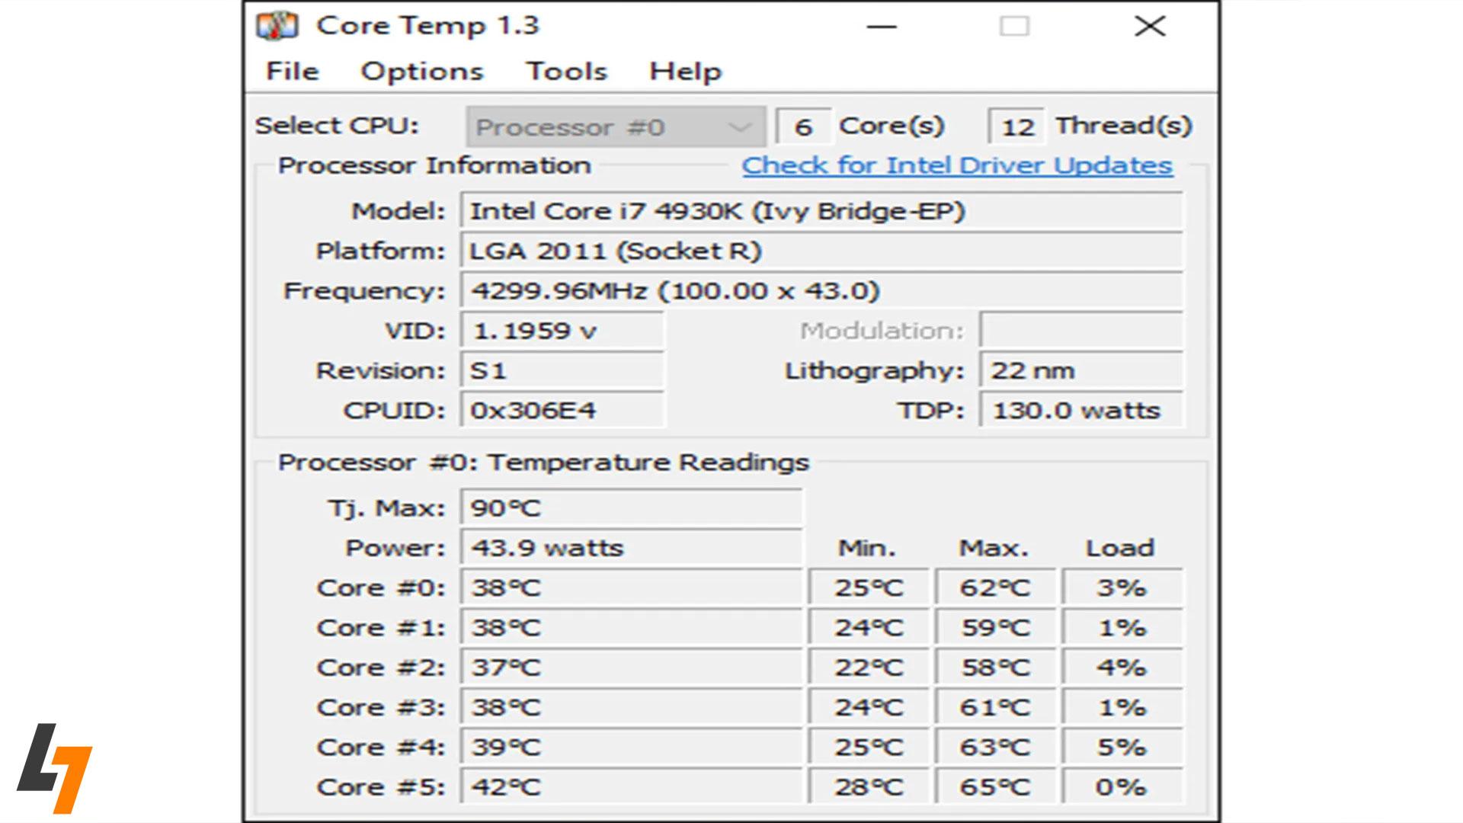Open the File menu

tap(292, 71)
